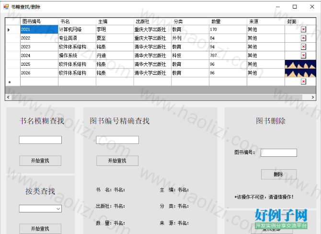This screenshot has height=234, width=321.
Task: Select the editor cell 夏至
Action: pyautogui.click(x=115, y=38)
